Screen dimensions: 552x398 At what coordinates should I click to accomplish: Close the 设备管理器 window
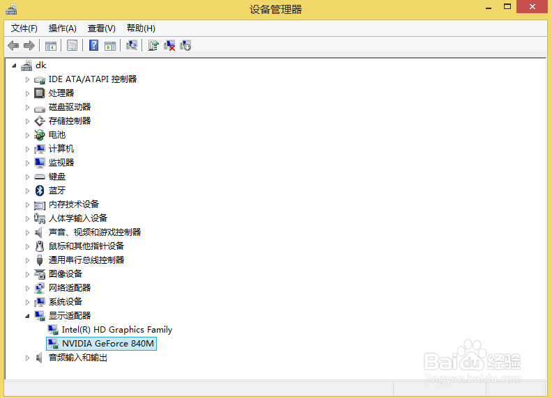(x=532, y=7)
